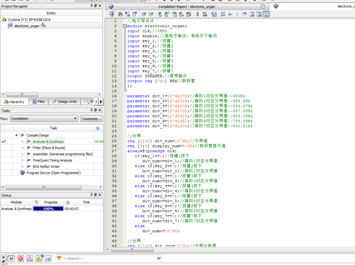Click the paperclip icon in editor toolbar
Screen dimensions: 355x265
197,14
